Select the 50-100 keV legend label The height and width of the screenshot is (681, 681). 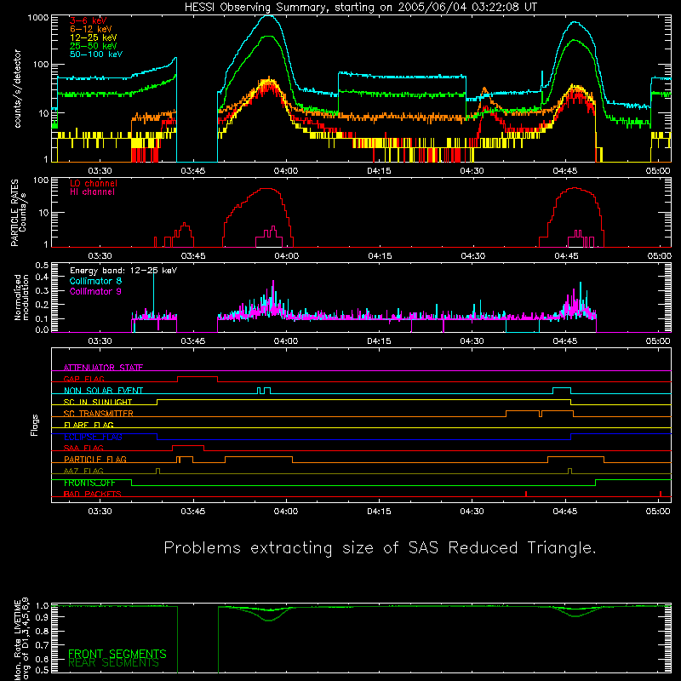coord(96,54)
